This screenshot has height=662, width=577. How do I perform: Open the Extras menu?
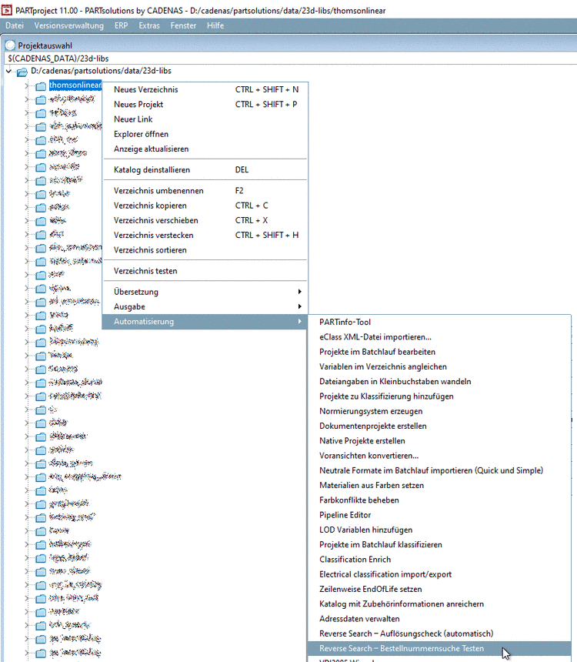click(x=149, y=25)
